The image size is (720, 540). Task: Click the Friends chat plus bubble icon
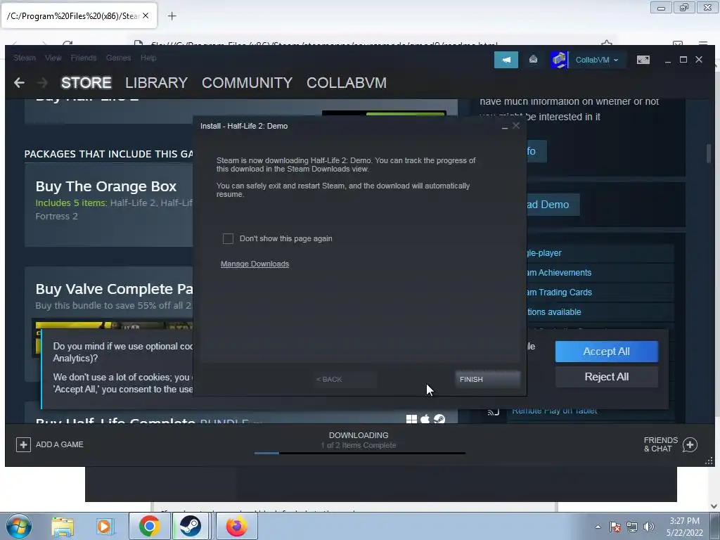click(690, 444)
